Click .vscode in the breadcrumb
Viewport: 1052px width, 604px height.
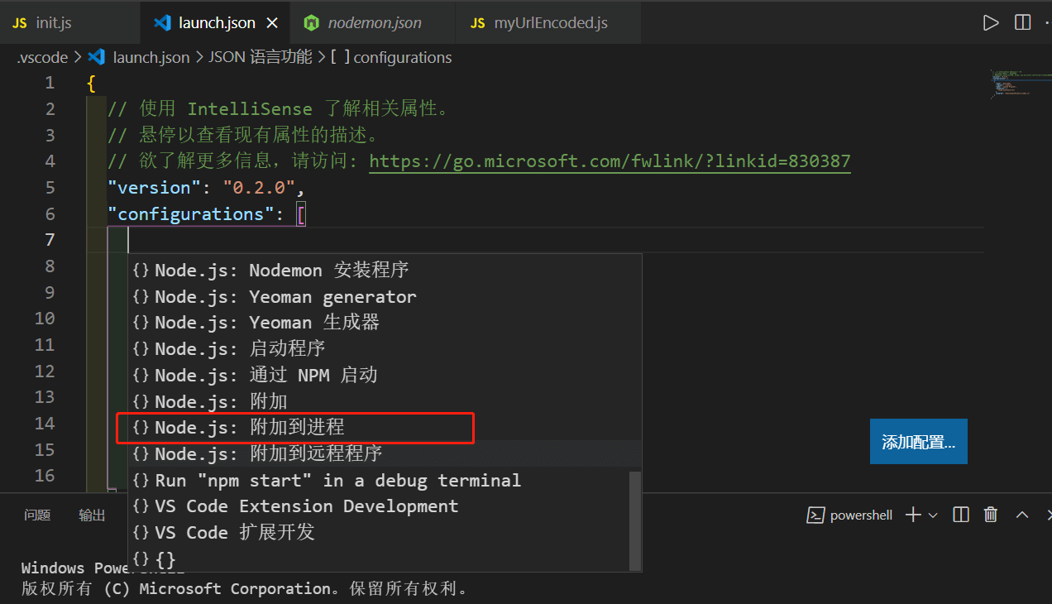(43, 57)
